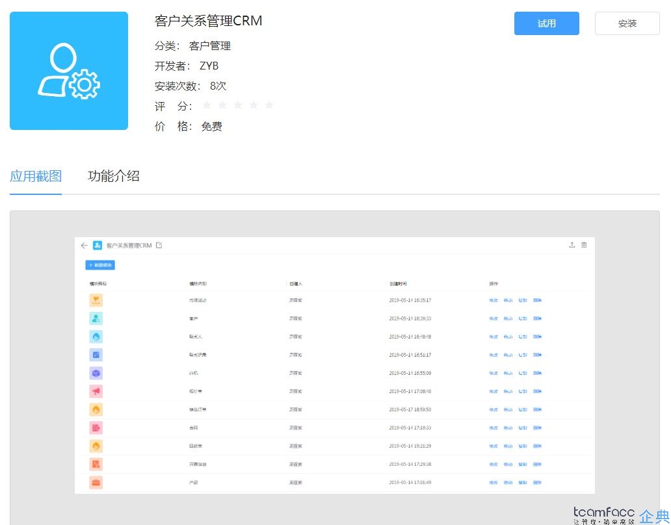Click the 产品 module name
671x525 pixels.
pos(193,483)
